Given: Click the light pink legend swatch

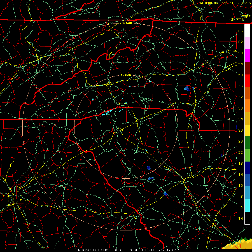Looking at the screenshot, I should click(x=247, y=43).
